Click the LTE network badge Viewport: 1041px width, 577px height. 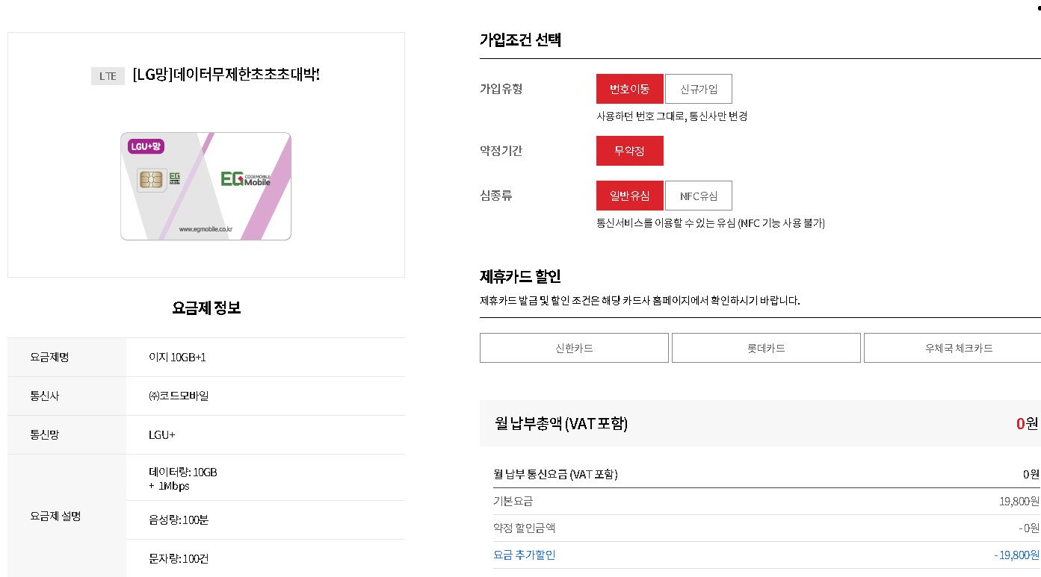[x=107, y=75]
